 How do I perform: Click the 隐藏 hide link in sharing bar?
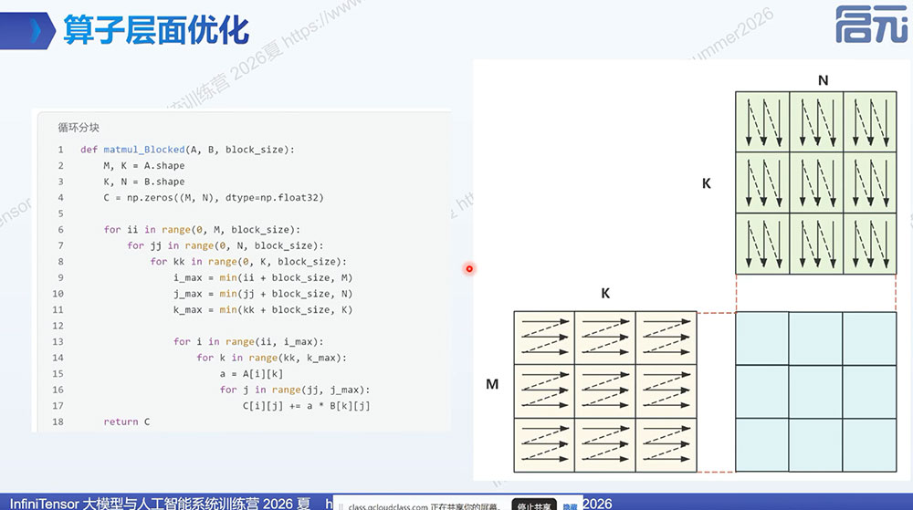[570, 506]
